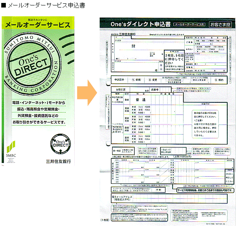Click brochure line 外貨預金・投資信託などの
The width and height of the screenshot is (236, 226).
pos(38,116)
